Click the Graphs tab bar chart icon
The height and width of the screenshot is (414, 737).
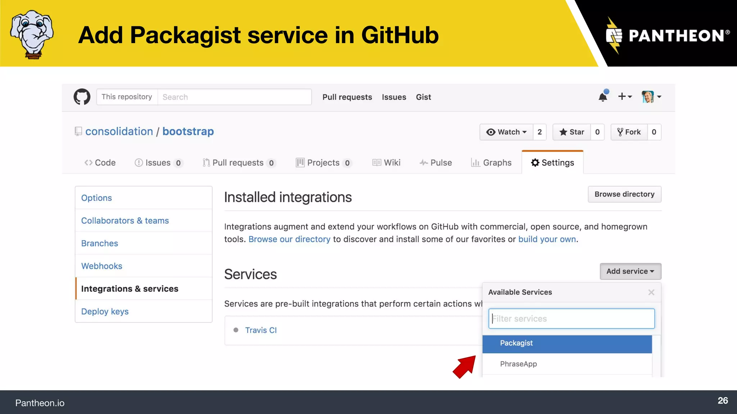coord(475,162)
